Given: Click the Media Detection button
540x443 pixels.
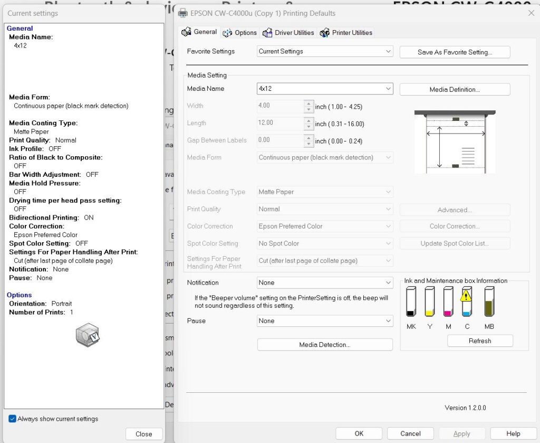Looking at the screenshot, I should pyautogui.click(x=325, y=345).
